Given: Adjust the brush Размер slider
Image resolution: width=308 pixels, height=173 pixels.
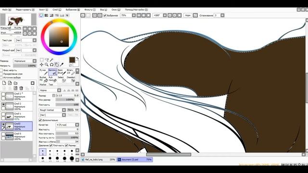Looking at the screenshot, I should click(x=67, y=95).
